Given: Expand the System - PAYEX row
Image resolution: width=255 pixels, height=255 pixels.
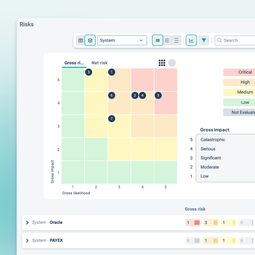Looking at the screenshot, I should coord(27,241).
